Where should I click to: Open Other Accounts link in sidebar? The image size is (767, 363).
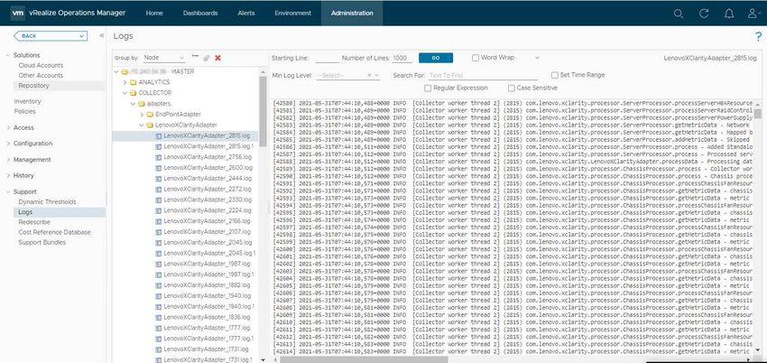pyautogui.click(x=41, y=75)
